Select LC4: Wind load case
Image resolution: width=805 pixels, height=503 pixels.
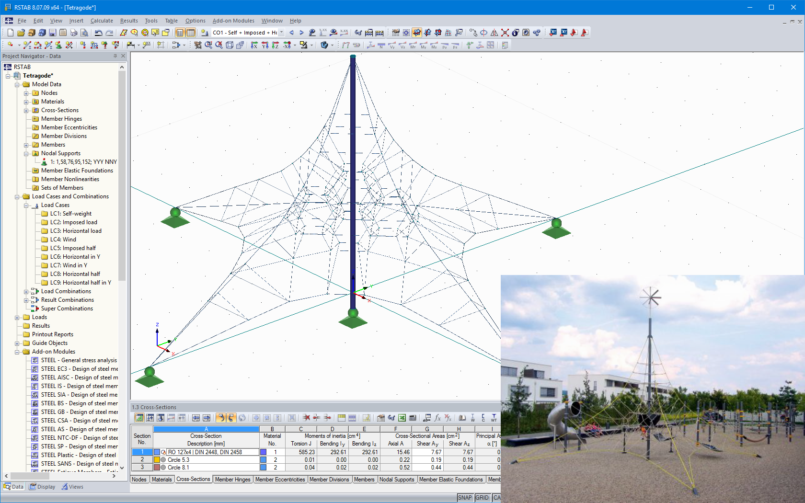click(x=63, y=240)
